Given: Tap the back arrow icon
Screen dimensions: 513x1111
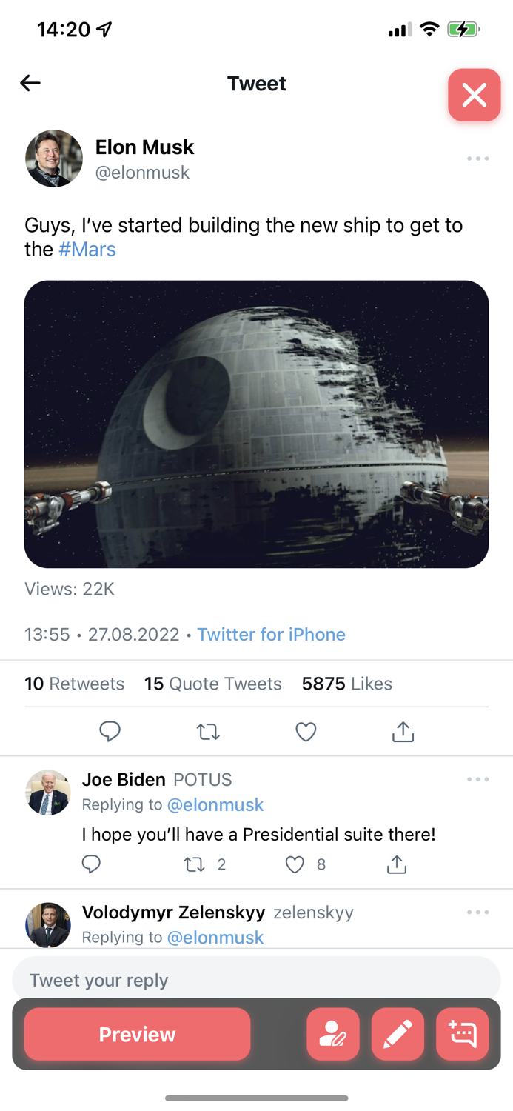Looking at the screenshot, I should [30, 83].
